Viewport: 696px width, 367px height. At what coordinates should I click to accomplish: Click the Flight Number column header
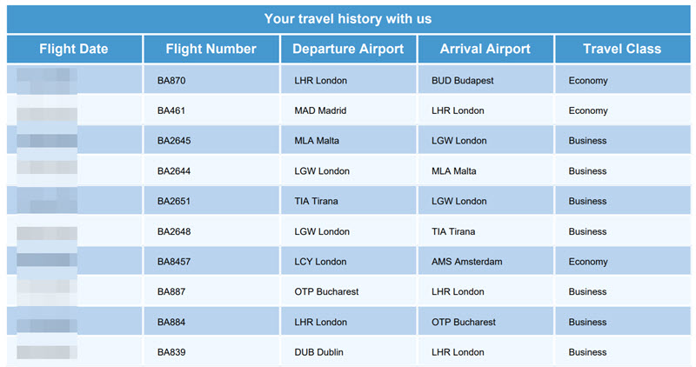pyautogui.click(x=211, y=49)
